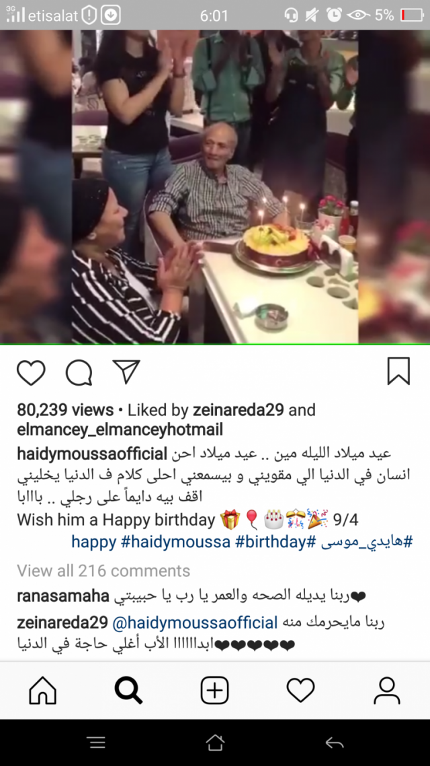The height and width of the screenshot is (766, 430).
Task: Open comments via speech bubble icon
Action: pos(79,373)
